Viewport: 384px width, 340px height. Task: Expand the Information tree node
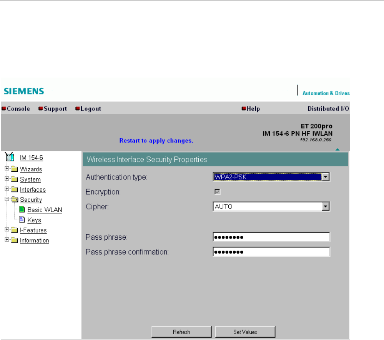tap(7, 240)
